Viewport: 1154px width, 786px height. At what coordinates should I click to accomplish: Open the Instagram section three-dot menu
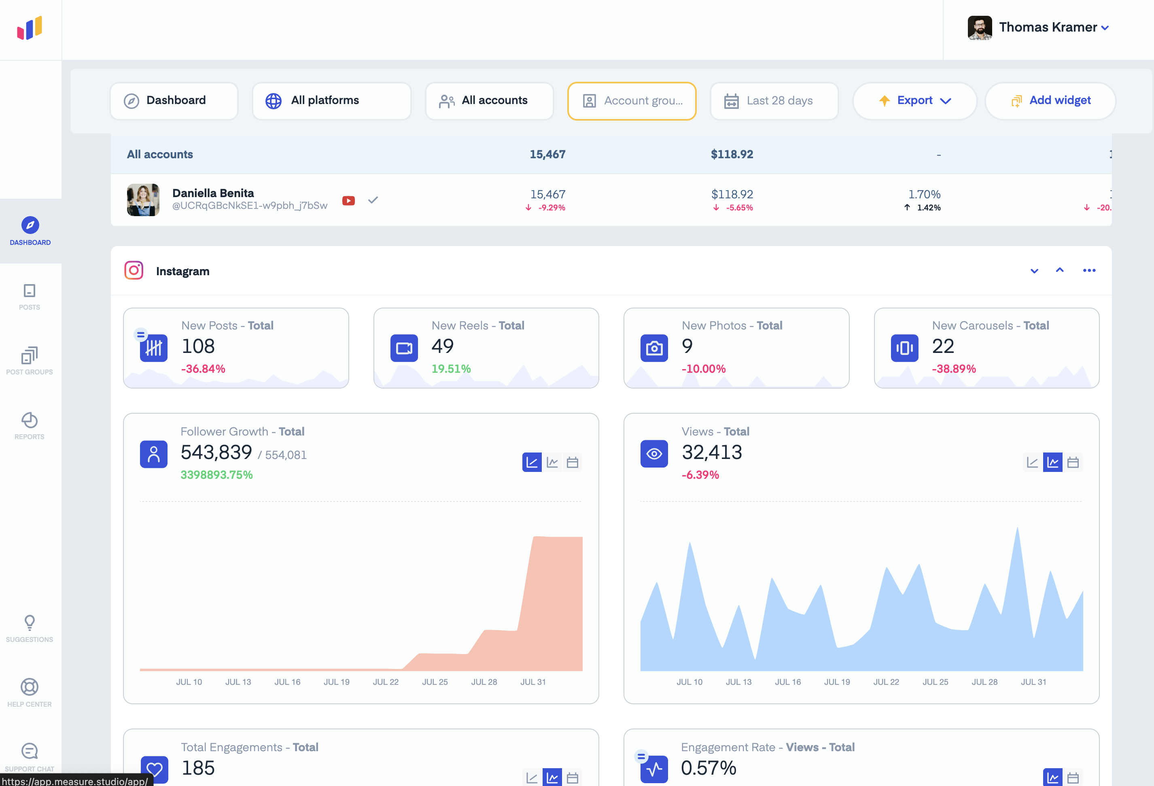tap(1089, 271)
